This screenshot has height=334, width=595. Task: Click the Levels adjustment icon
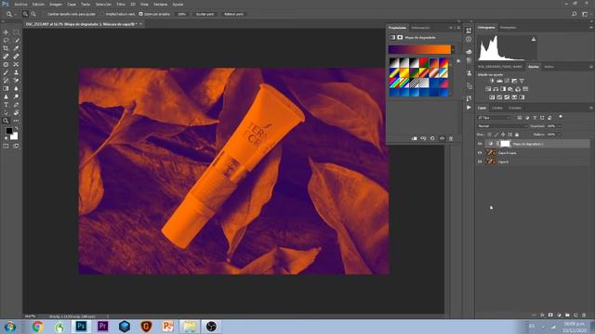coord(499,81)
